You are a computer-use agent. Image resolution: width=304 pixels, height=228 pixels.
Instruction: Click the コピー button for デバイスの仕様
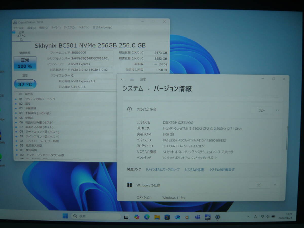pyautogui.click(x=262, y=110)
